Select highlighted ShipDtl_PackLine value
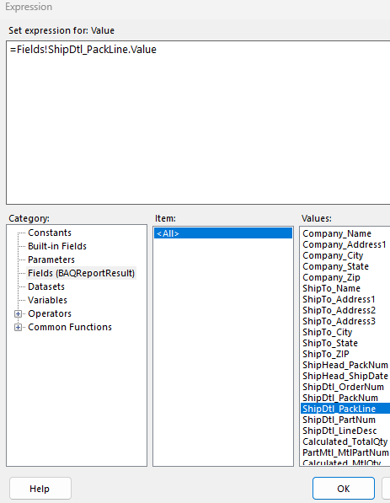Viewport: 390px width, 503px height. point(345,409)
